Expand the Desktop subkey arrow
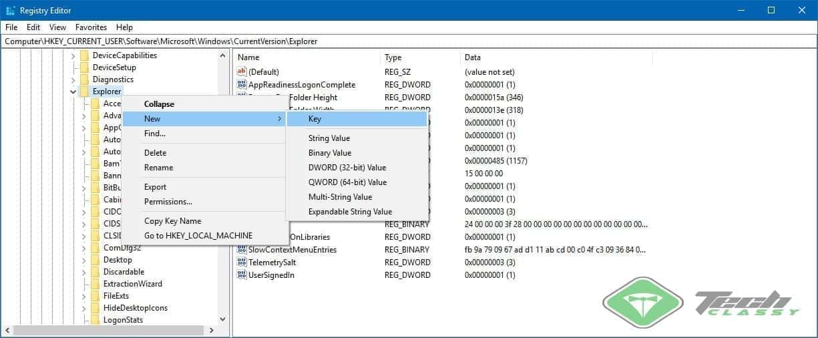Screen dimensions: 818x338 click(x=83, y=260)
